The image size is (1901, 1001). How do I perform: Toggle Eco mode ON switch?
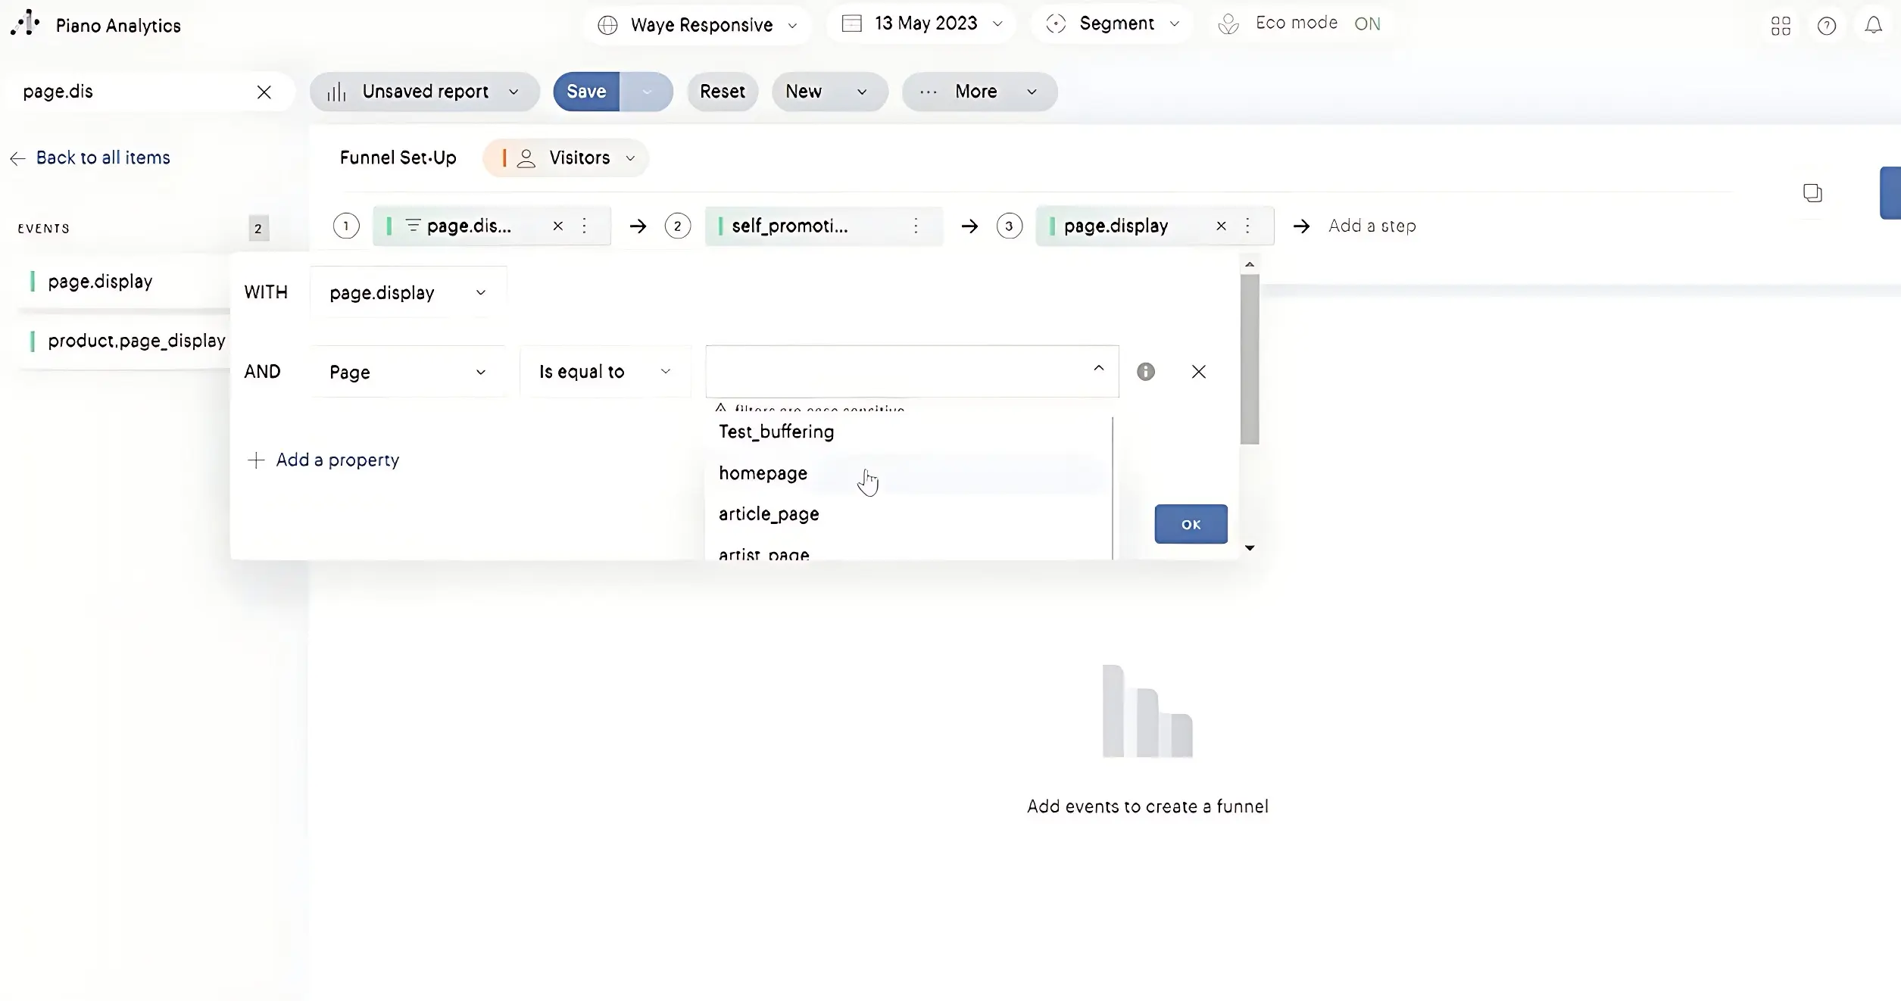(x=1366, y=24)
